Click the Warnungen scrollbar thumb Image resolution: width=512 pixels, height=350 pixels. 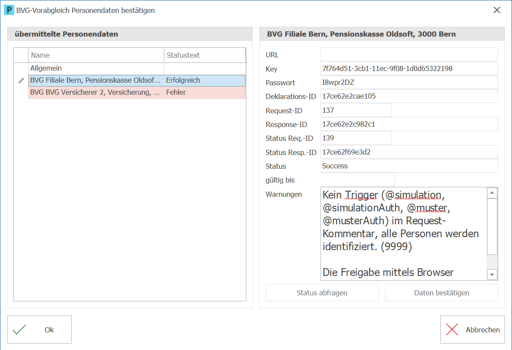tap(492, 226)
